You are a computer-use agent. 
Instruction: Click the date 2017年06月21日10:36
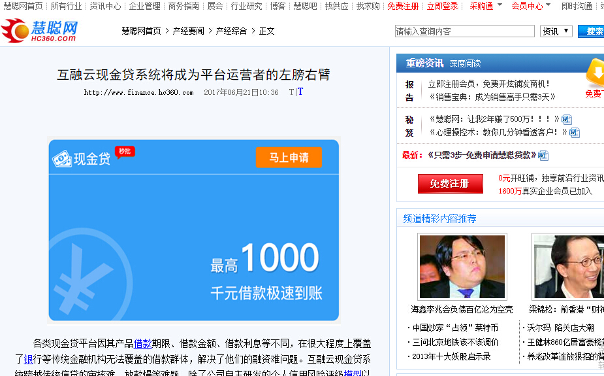click(241, 93)
